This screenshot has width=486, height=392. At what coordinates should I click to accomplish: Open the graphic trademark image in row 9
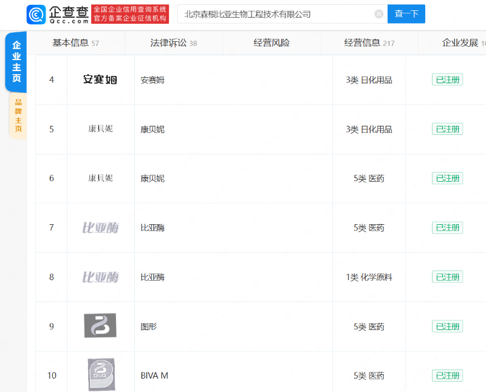click(x=100, y=326)
